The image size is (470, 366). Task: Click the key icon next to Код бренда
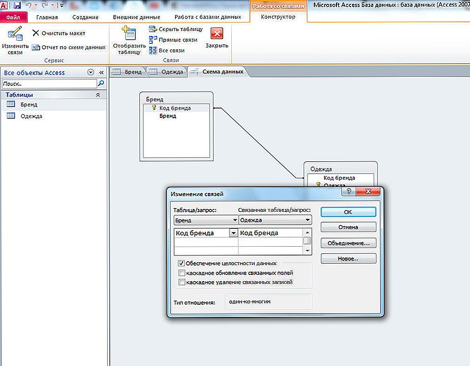154,108
